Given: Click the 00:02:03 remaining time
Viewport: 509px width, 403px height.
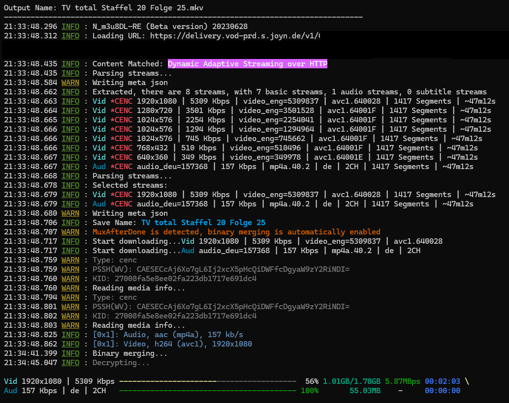Looking at the screenshot, I should pyautogui.click(x=442, y=381).
